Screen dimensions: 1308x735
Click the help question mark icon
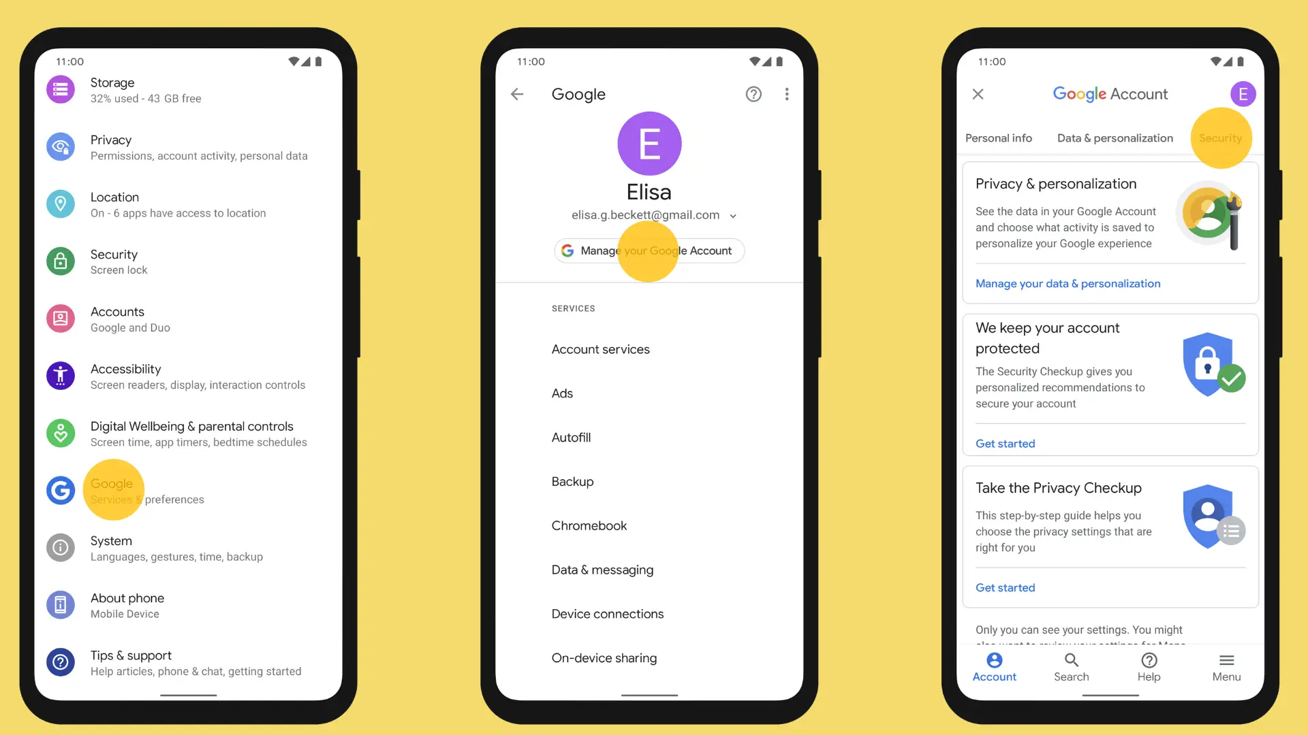coord(753,93)
